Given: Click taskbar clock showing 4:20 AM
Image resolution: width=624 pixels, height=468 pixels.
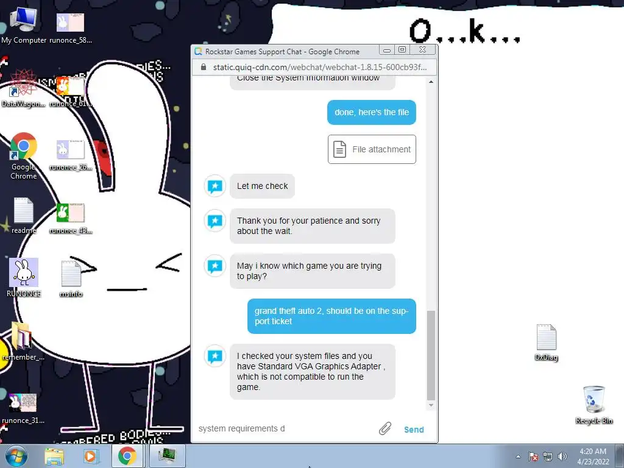Looking at the screenshot, I should 592,456.
